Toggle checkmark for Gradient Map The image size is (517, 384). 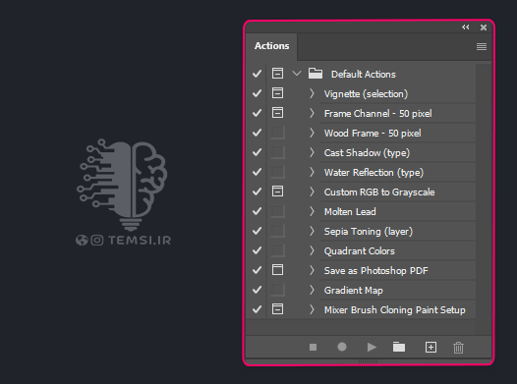(x=257, y=290)
